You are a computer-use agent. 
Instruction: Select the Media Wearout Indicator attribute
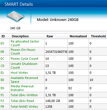[22, 88]
